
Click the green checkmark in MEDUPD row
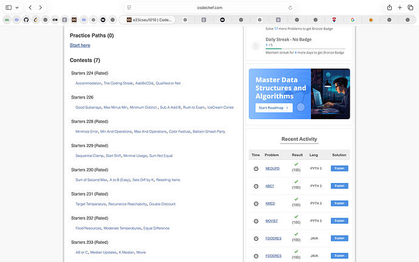pos(296,164)
